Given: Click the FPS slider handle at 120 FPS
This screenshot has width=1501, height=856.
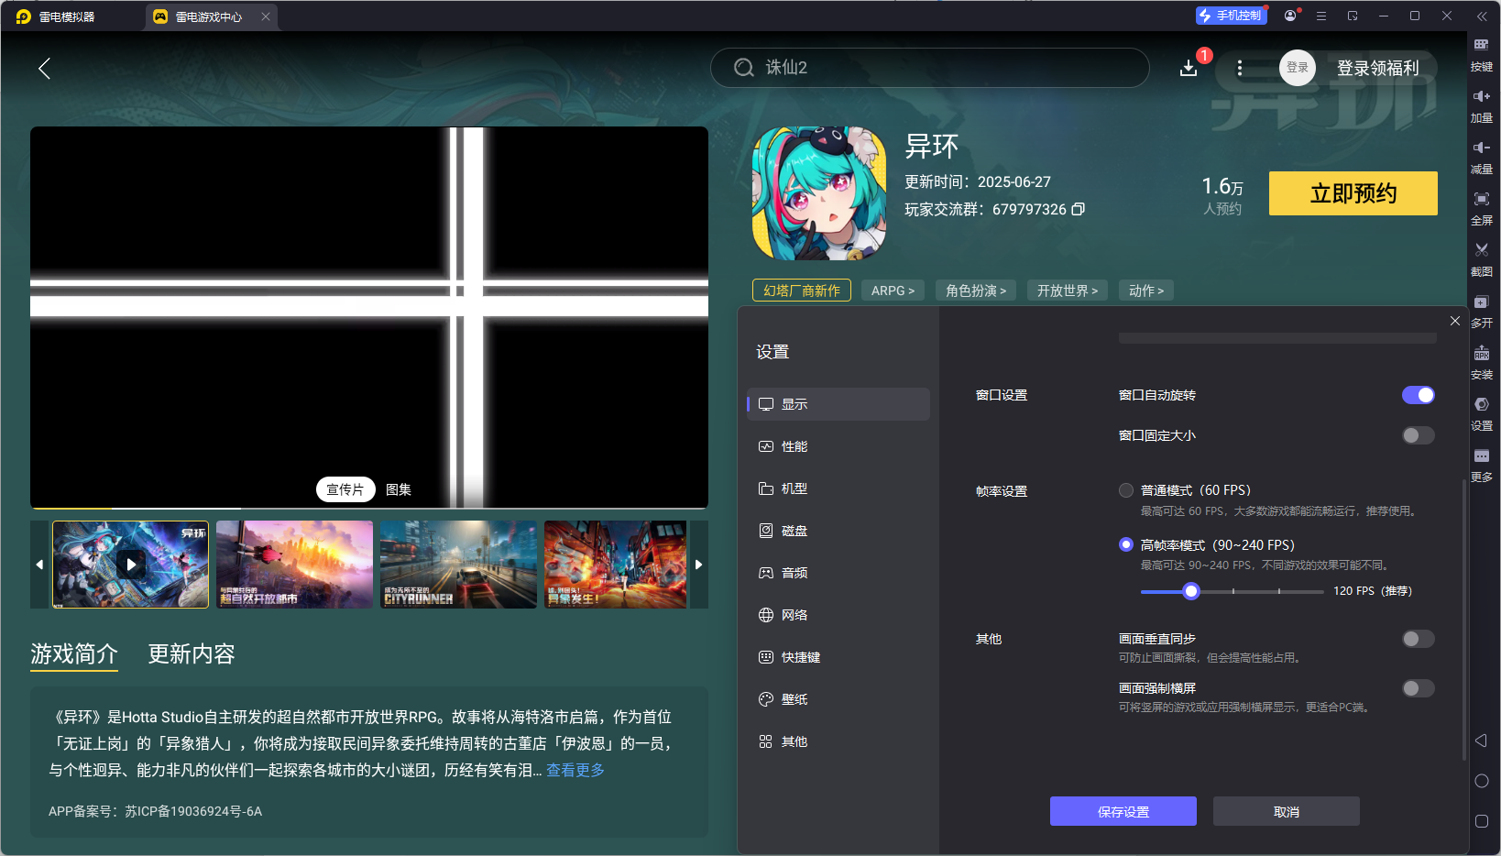Looking at the screenshot, I should point(1191,591).
